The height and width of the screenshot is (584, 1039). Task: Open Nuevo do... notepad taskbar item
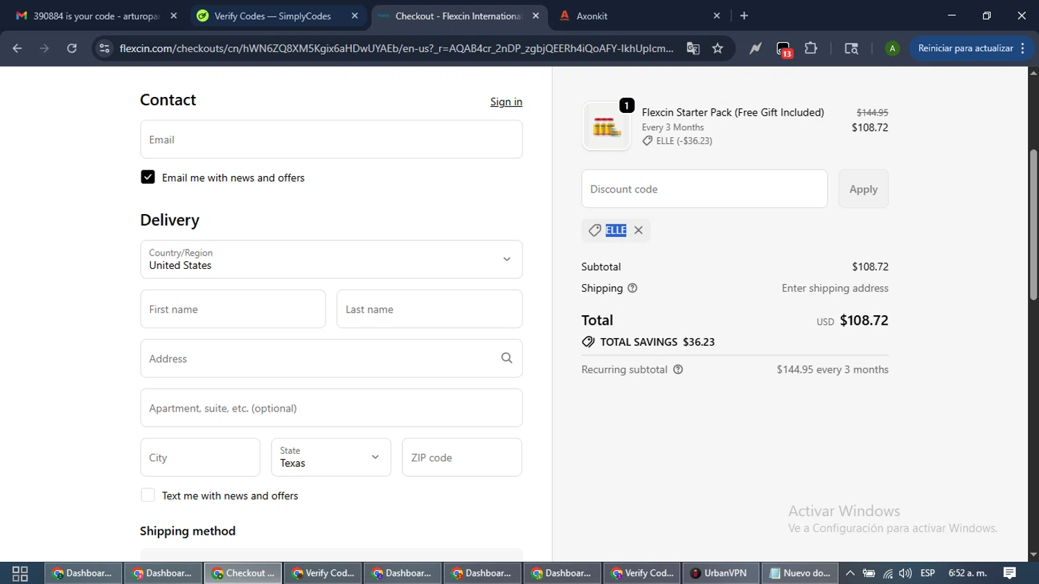pos(800,574)
